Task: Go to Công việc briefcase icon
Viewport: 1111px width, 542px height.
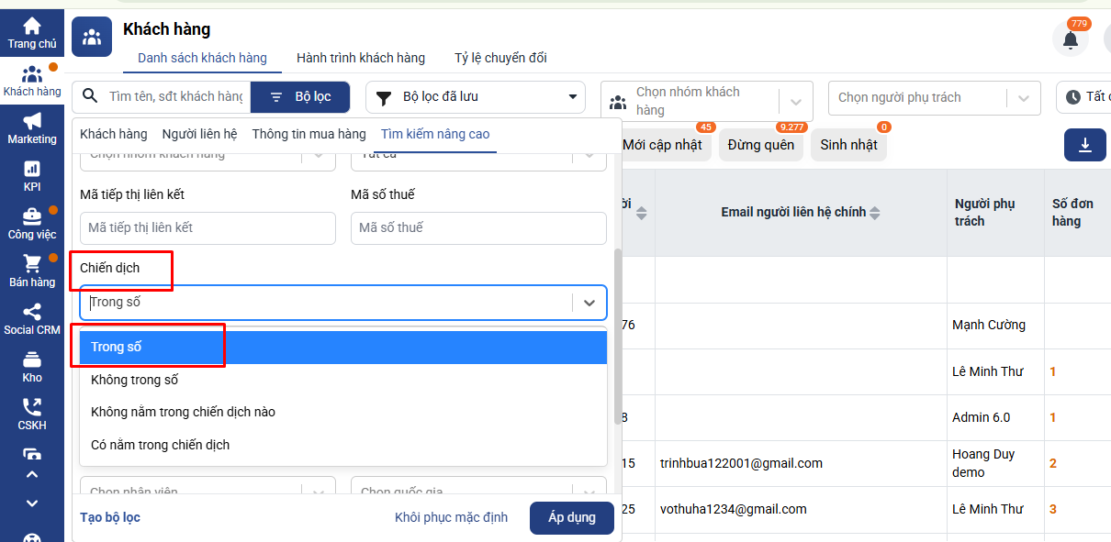Action: coord(32,216)
